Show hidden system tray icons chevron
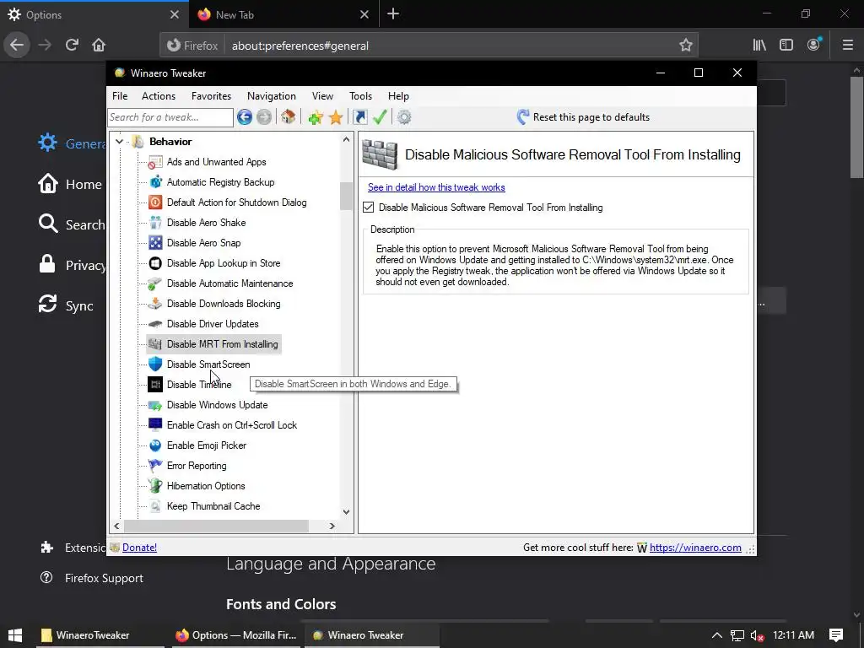This screenshot has width=864, height=648. 716,635
